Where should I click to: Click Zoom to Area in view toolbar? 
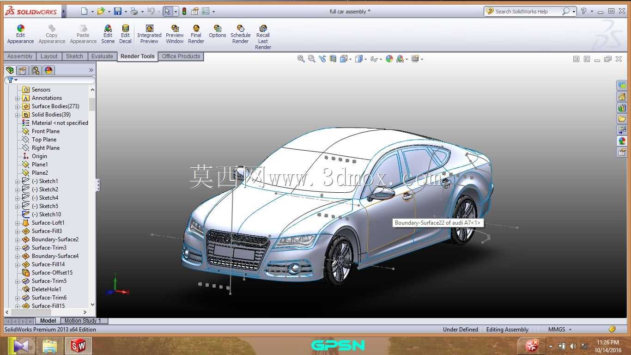pyautogui.click(x=312, y=59)
